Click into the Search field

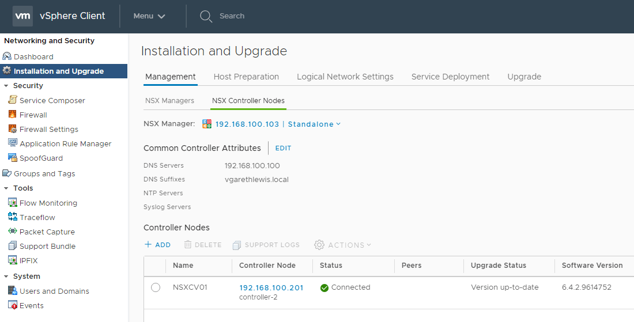click(x=232, y=16)
